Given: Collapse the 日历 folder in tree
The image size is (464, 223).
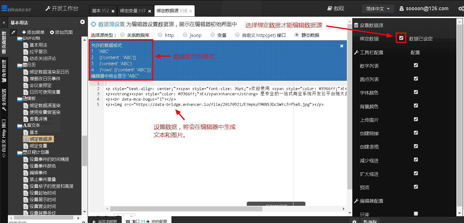Looking at the screenshot, I should click(20, 65).
